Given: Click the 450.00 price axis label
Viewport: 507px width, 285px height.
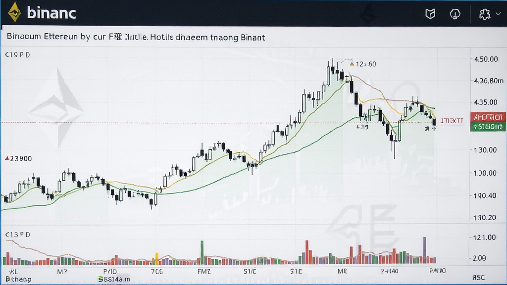Looking at the screenshot, I should 486,59.
